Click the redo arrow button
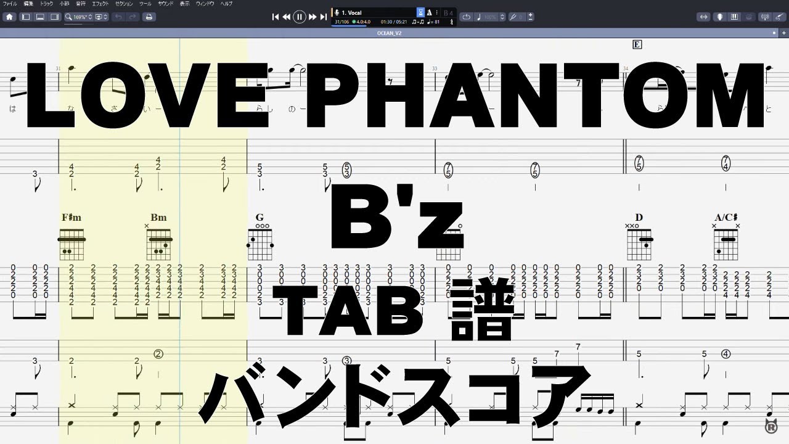The height and width of the screenshot is (444, 789). [133, 17]
